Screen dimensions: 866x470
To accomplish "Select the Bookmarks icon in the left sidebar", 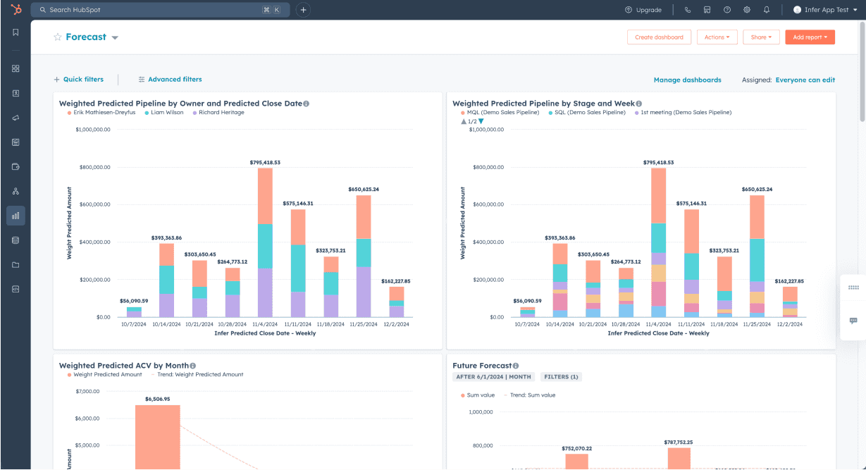I will (16, 32).
